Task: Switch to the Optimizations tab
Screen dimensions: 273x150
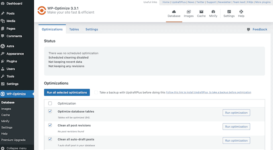Action: coord(52,29)
